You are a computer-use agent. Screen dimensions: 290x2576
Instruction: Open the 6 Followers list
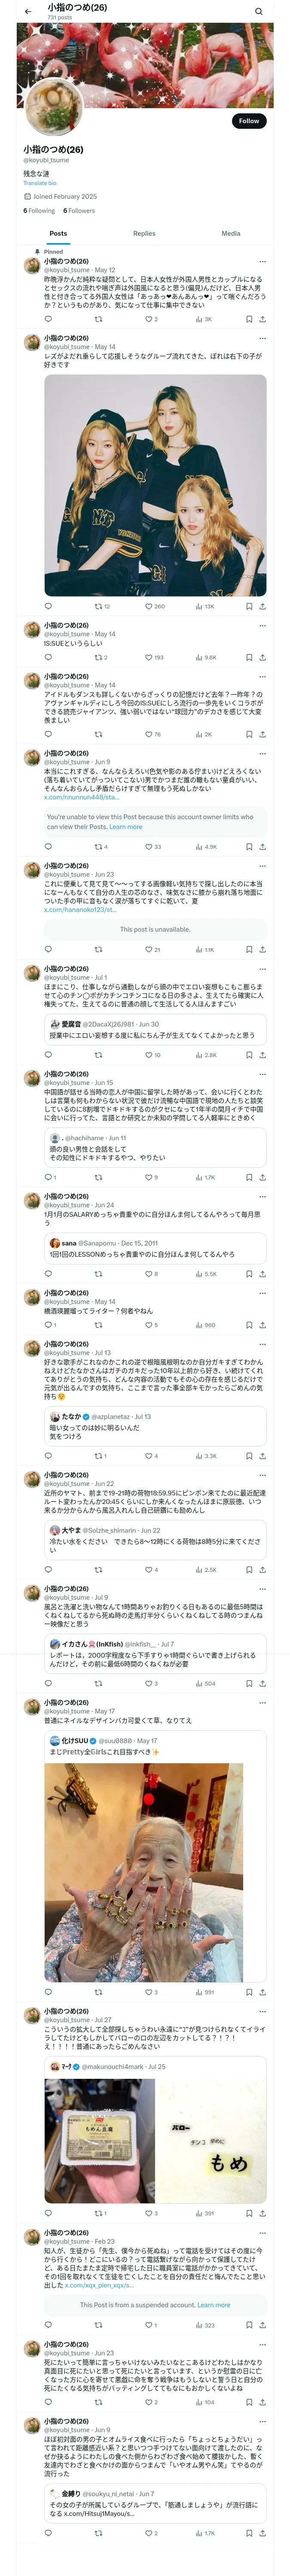(x=79, y=211)
